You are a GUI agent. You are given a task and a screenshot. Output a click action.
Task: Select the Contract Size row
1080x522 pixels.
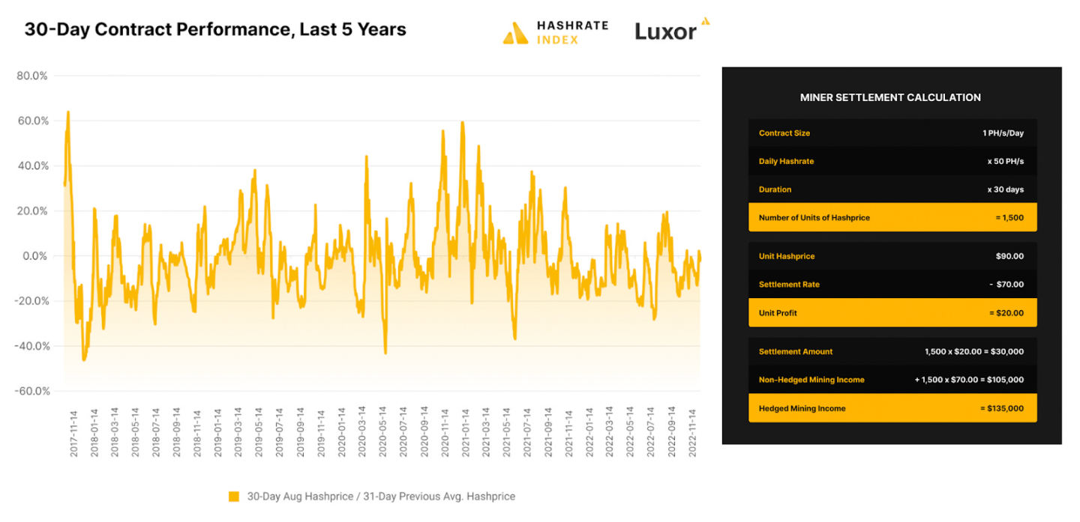(x=892, y=133)
